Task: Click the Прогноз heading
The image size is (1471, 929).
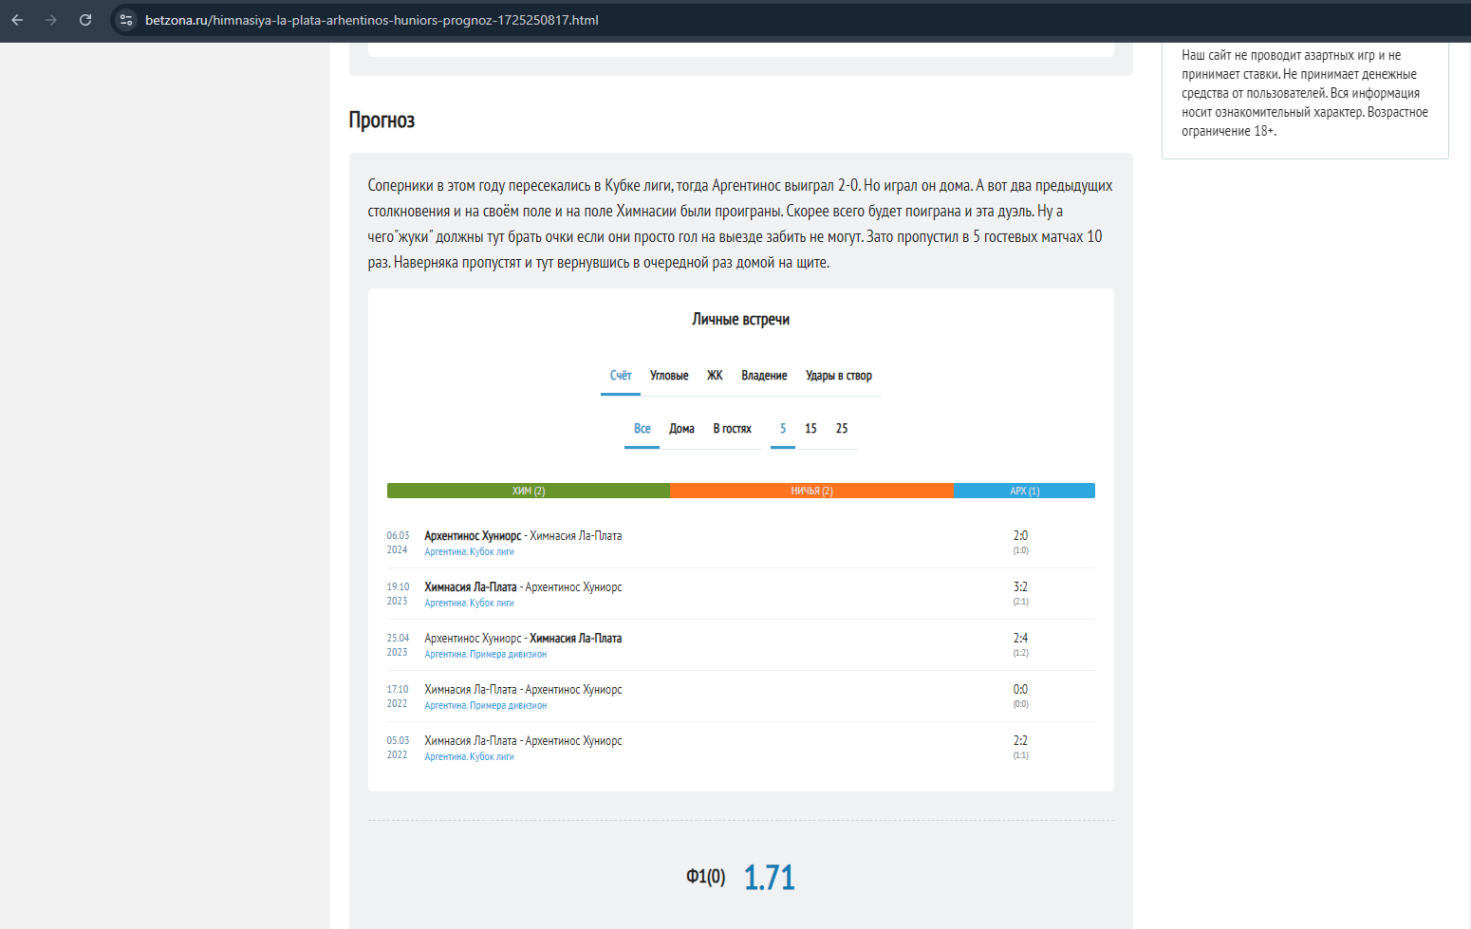Action: (382, 121)
